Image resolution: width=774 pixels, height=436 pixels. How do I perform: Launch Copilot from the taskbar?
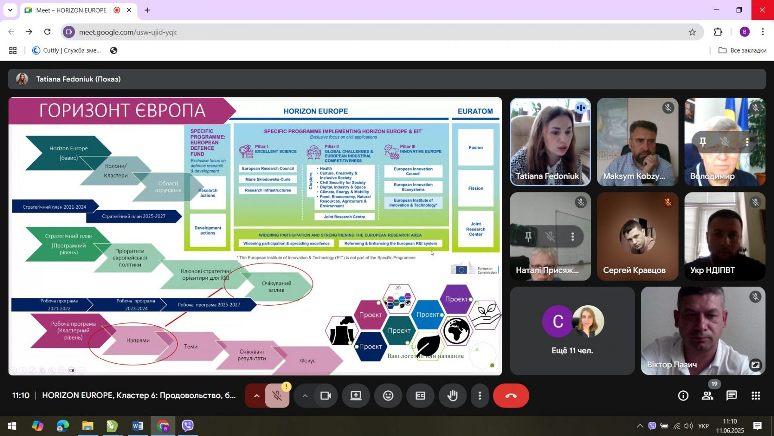coord(38,426)
